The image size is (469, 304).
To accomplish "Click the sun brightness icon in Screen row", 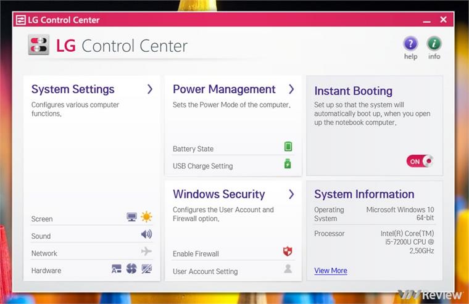I will coord(146,217).
